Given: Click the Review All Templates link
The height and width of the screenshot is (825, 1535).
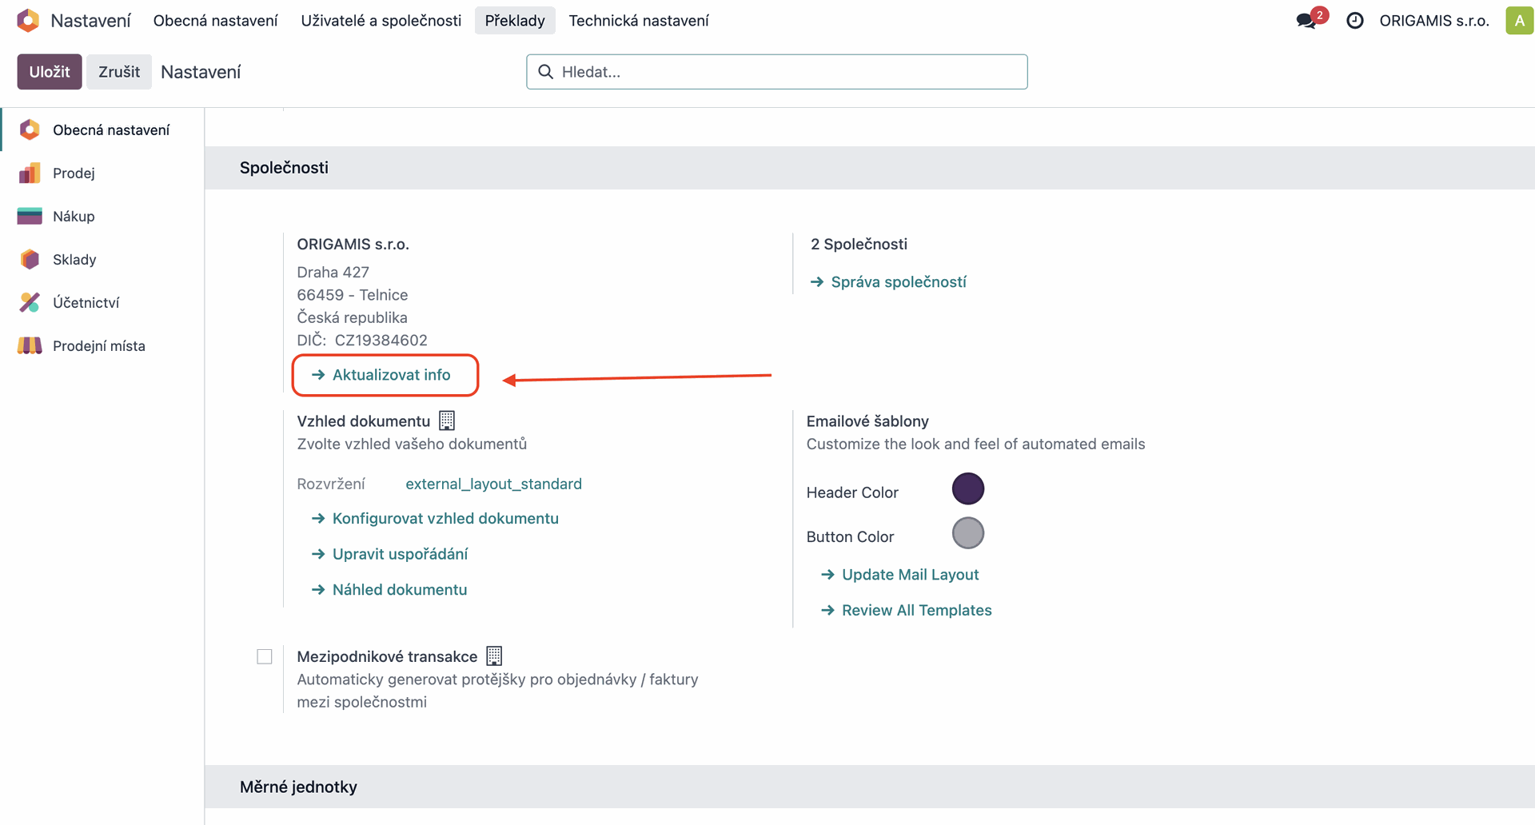Looking at the screenshot, I should click(906, 611).
